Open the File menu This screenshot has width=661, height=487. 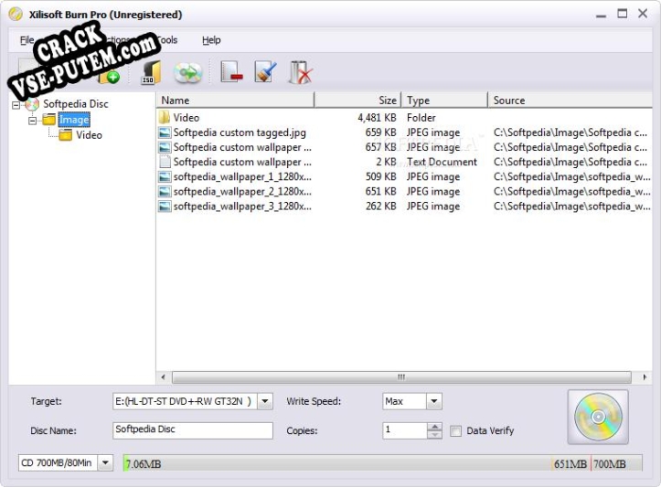27,40
